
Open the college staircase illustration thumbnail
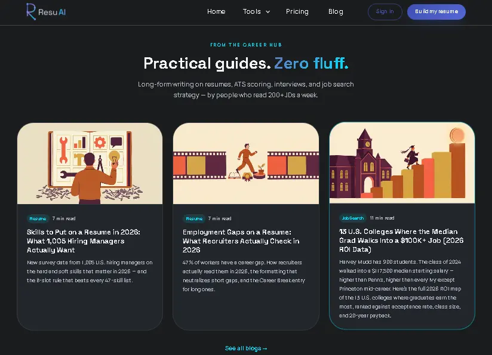pos(402,163)
